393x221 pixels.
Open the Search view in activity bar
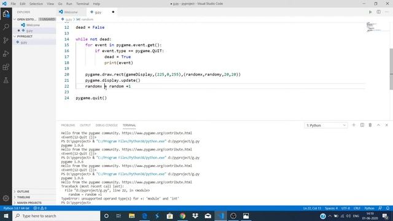point(6,27)
